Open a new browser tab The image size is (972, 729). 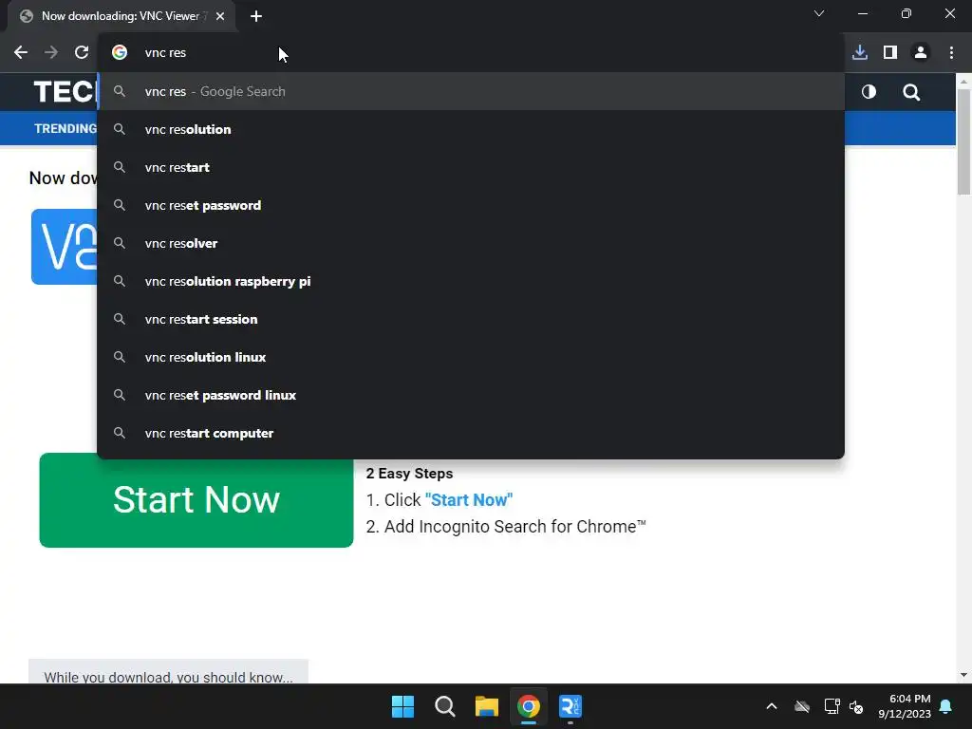pos(256,16)
